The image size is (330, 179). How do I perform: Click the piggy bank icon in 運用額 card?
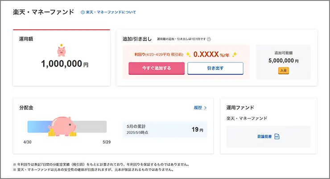[62, 50]
